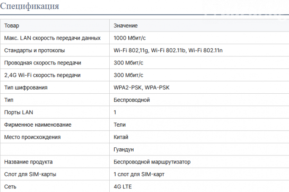The height and width of the screenshot is (192, 289).
Task: Click the Стандарты и протоколы row label
Action: [34, 50]
